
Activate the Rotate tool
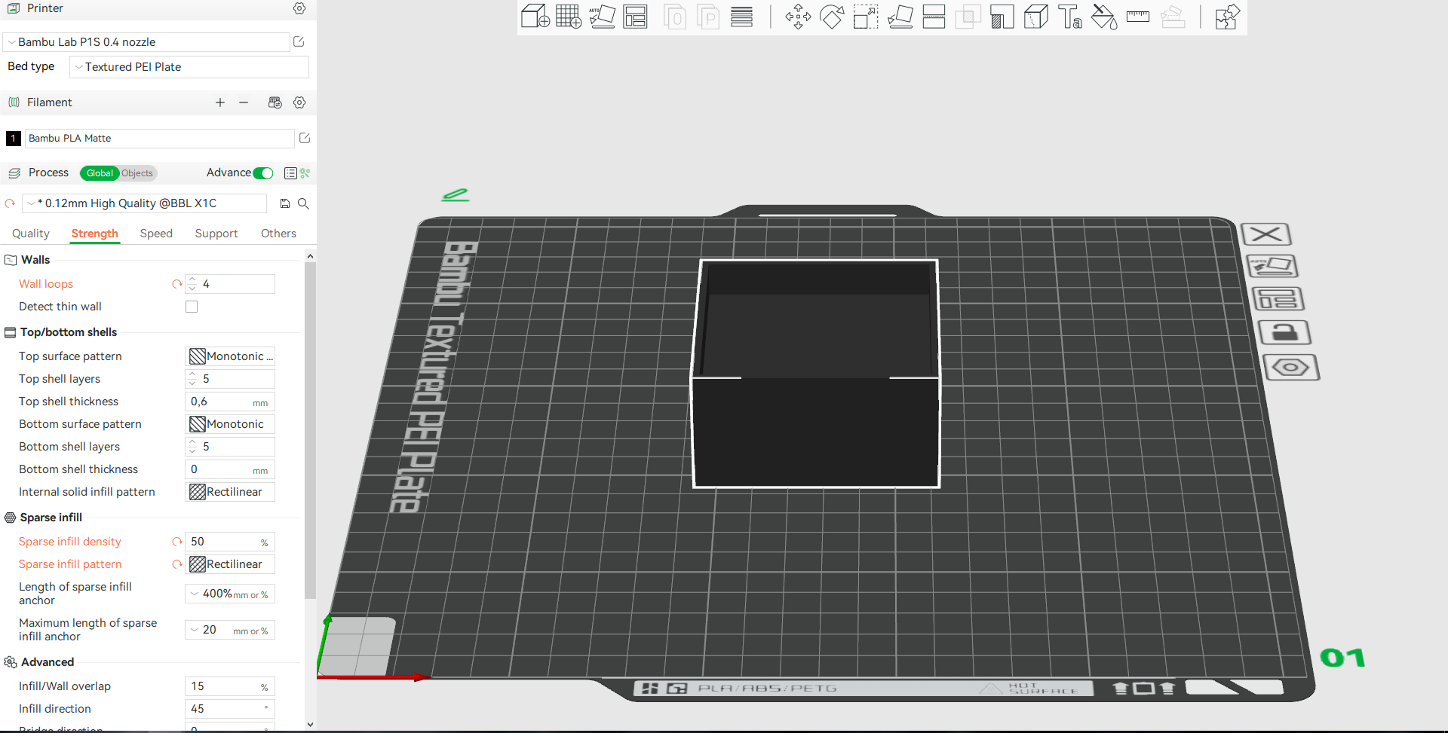[832, 17]
